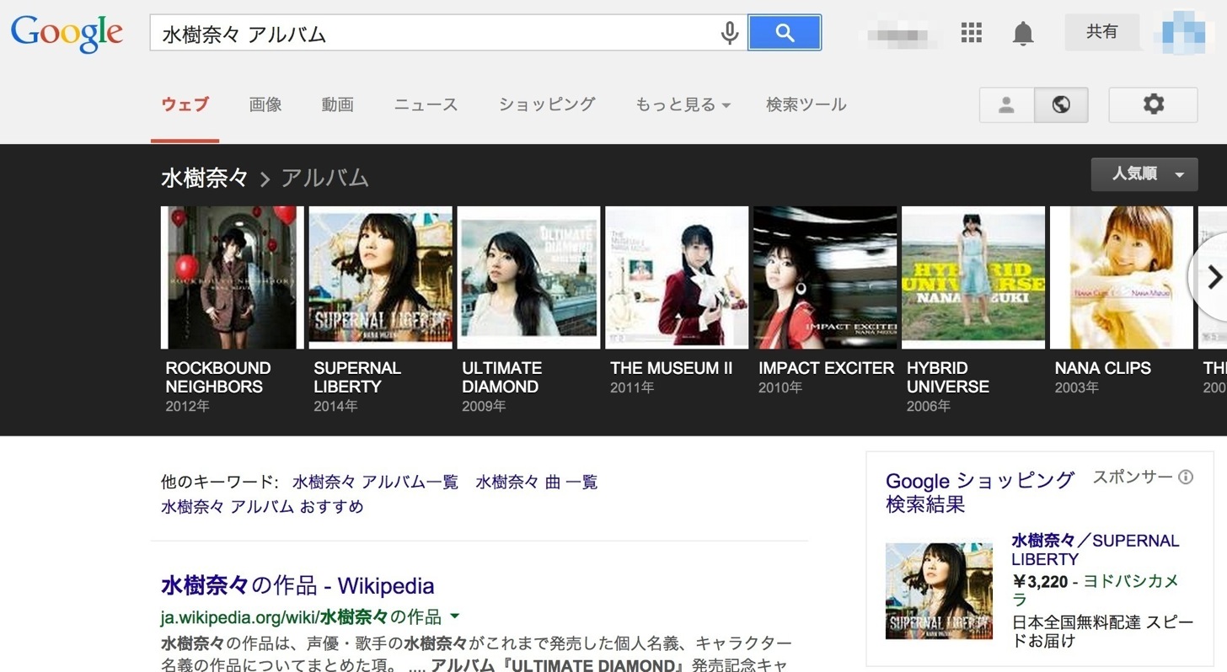Switch to the 動画 tab
The image size is (1227, 672).
[x=337, y=104]
